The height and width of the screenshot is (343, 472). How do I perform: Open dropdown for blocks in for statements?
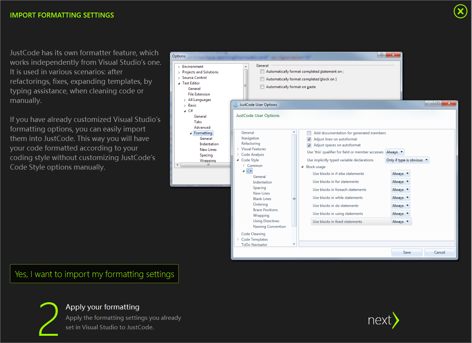click(x=400, y=181)
